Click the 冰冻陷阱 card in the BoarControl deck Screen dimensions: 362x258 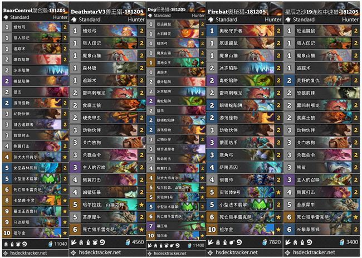(x=35, y=70)
